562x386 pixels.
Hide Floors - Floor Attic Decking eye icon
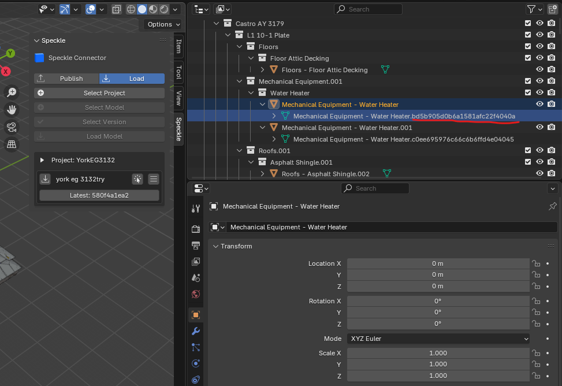coord(539,69)
